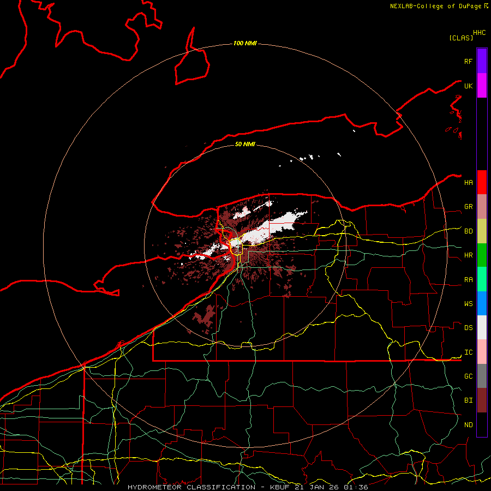
Task: Click the [CLAS] unit label
Action: [461, 38]
